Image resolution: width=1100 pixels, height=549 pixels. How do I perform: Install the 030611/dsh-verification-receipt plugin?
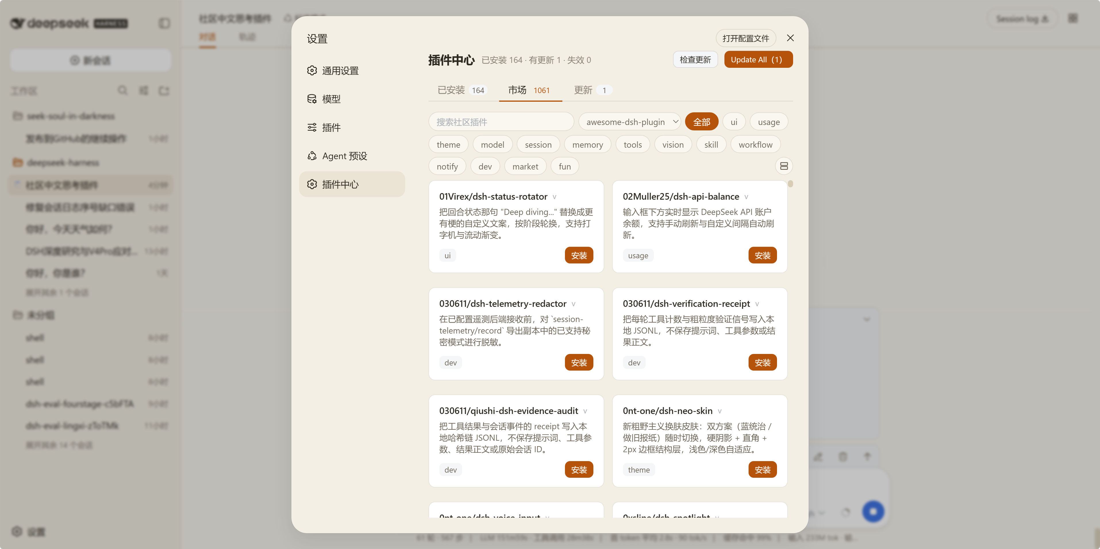pos(762,363)
